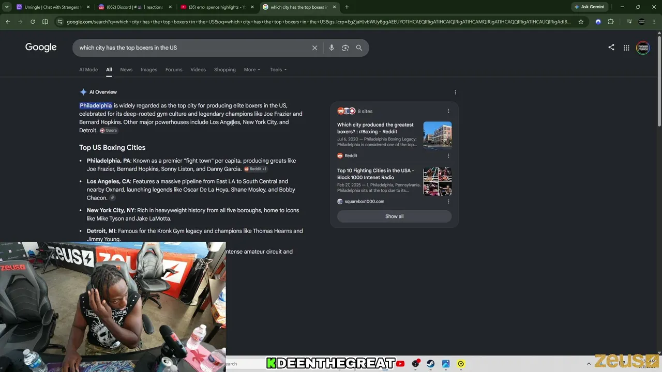Screen dimensions: 662x372
Task: Expand the More search filters dropdown
Action: tap(252, 70)
